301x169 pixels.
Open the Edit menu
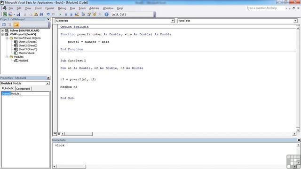(x=19, y=8)
